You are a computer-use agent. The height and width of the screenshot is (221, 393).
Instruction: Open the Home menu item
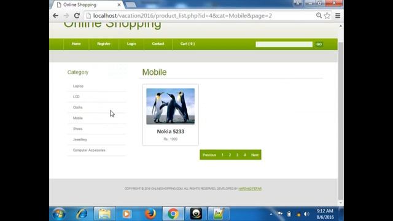76,44
